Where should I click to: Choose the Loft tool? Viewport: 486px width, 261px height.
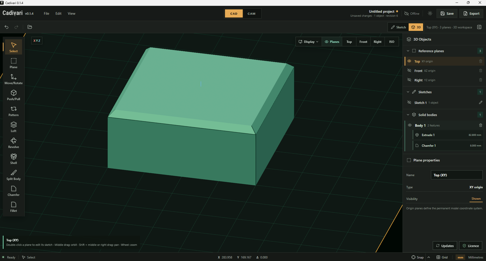13,127
